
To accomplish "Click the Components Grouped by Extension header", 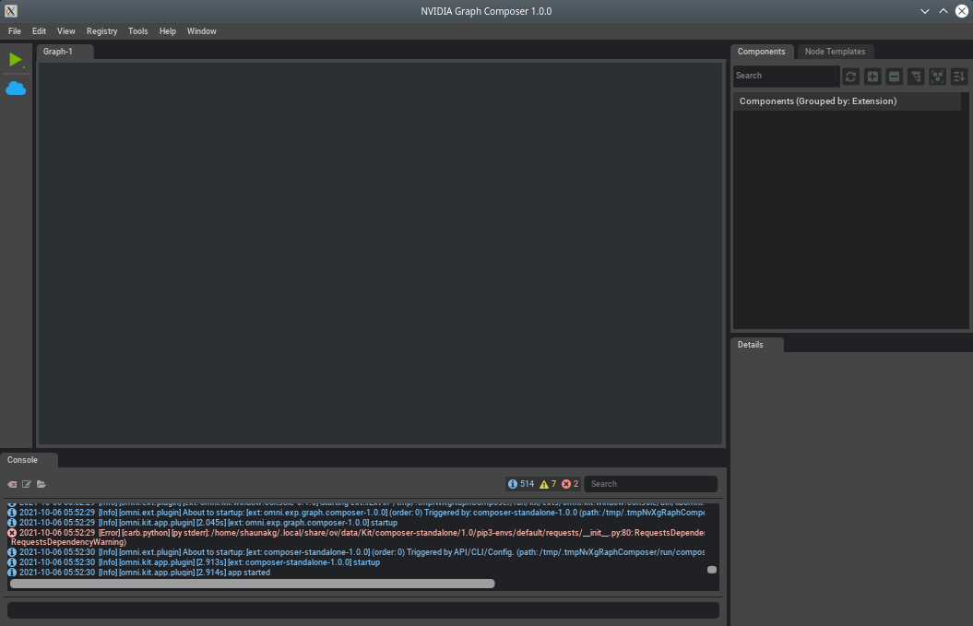I will click(818, 101).
